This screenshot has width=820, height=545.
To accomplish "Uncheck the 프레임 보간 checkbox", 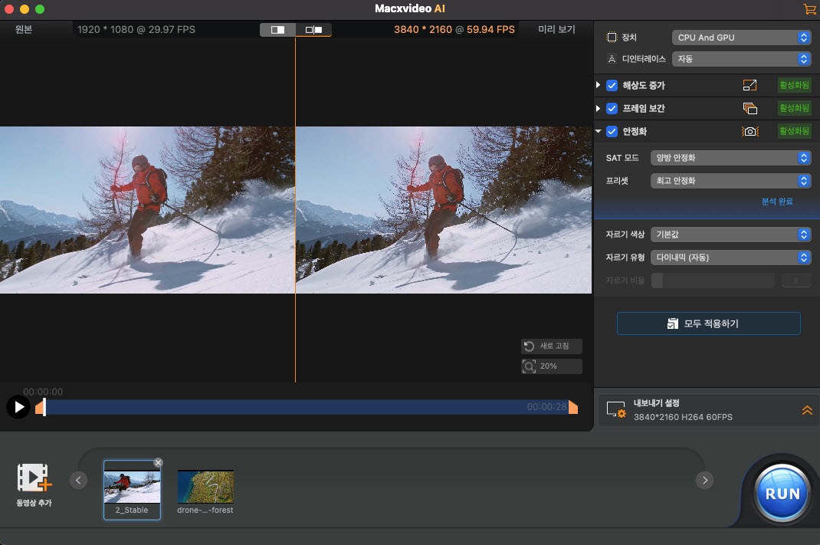I will coord(612,108).
